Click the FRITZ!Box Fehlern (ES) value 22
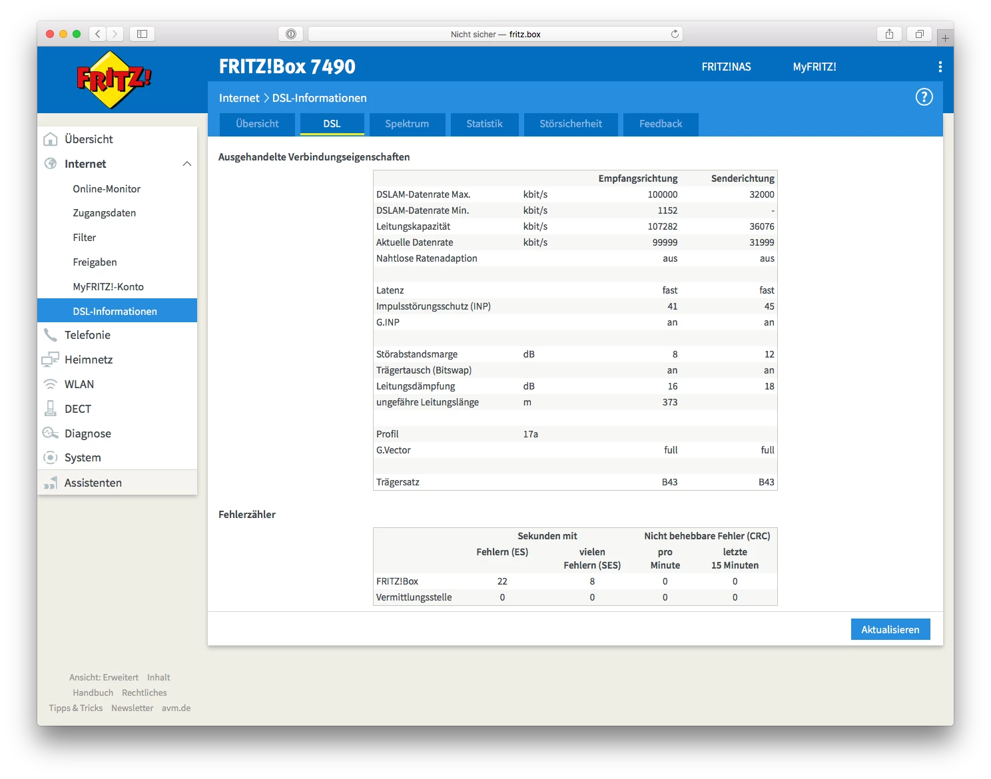Image resolution: width=991 pixels, height=779 pixels. click(x=502, y=581)
